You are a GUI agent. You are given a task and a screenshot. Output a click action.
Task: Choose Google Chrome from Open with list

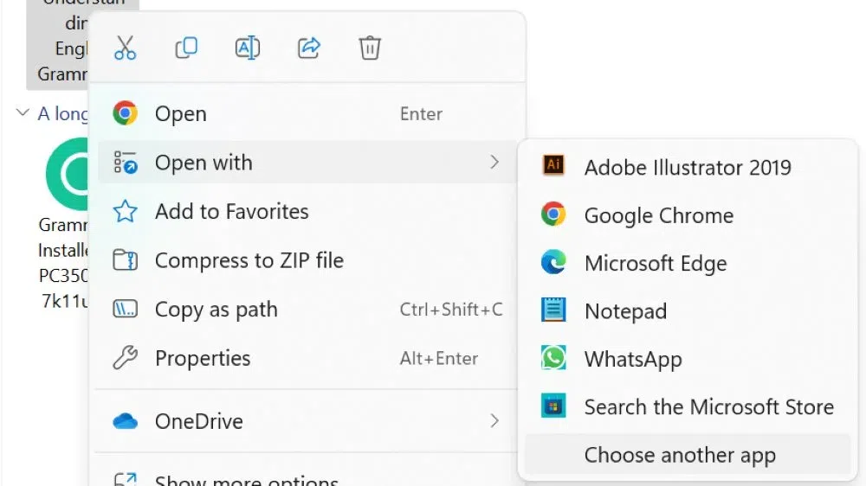[x=658, y=215]
